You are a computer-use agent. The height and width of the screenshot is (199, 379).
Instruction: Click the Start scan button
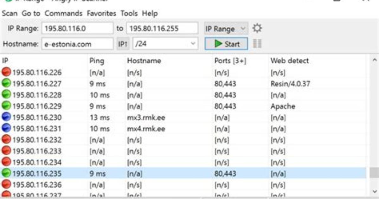pos(226,44)
